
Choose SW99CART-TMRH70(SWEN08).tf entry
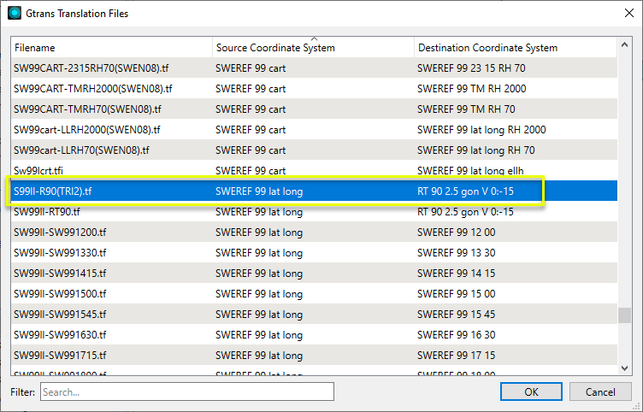[x=93, y=109]
